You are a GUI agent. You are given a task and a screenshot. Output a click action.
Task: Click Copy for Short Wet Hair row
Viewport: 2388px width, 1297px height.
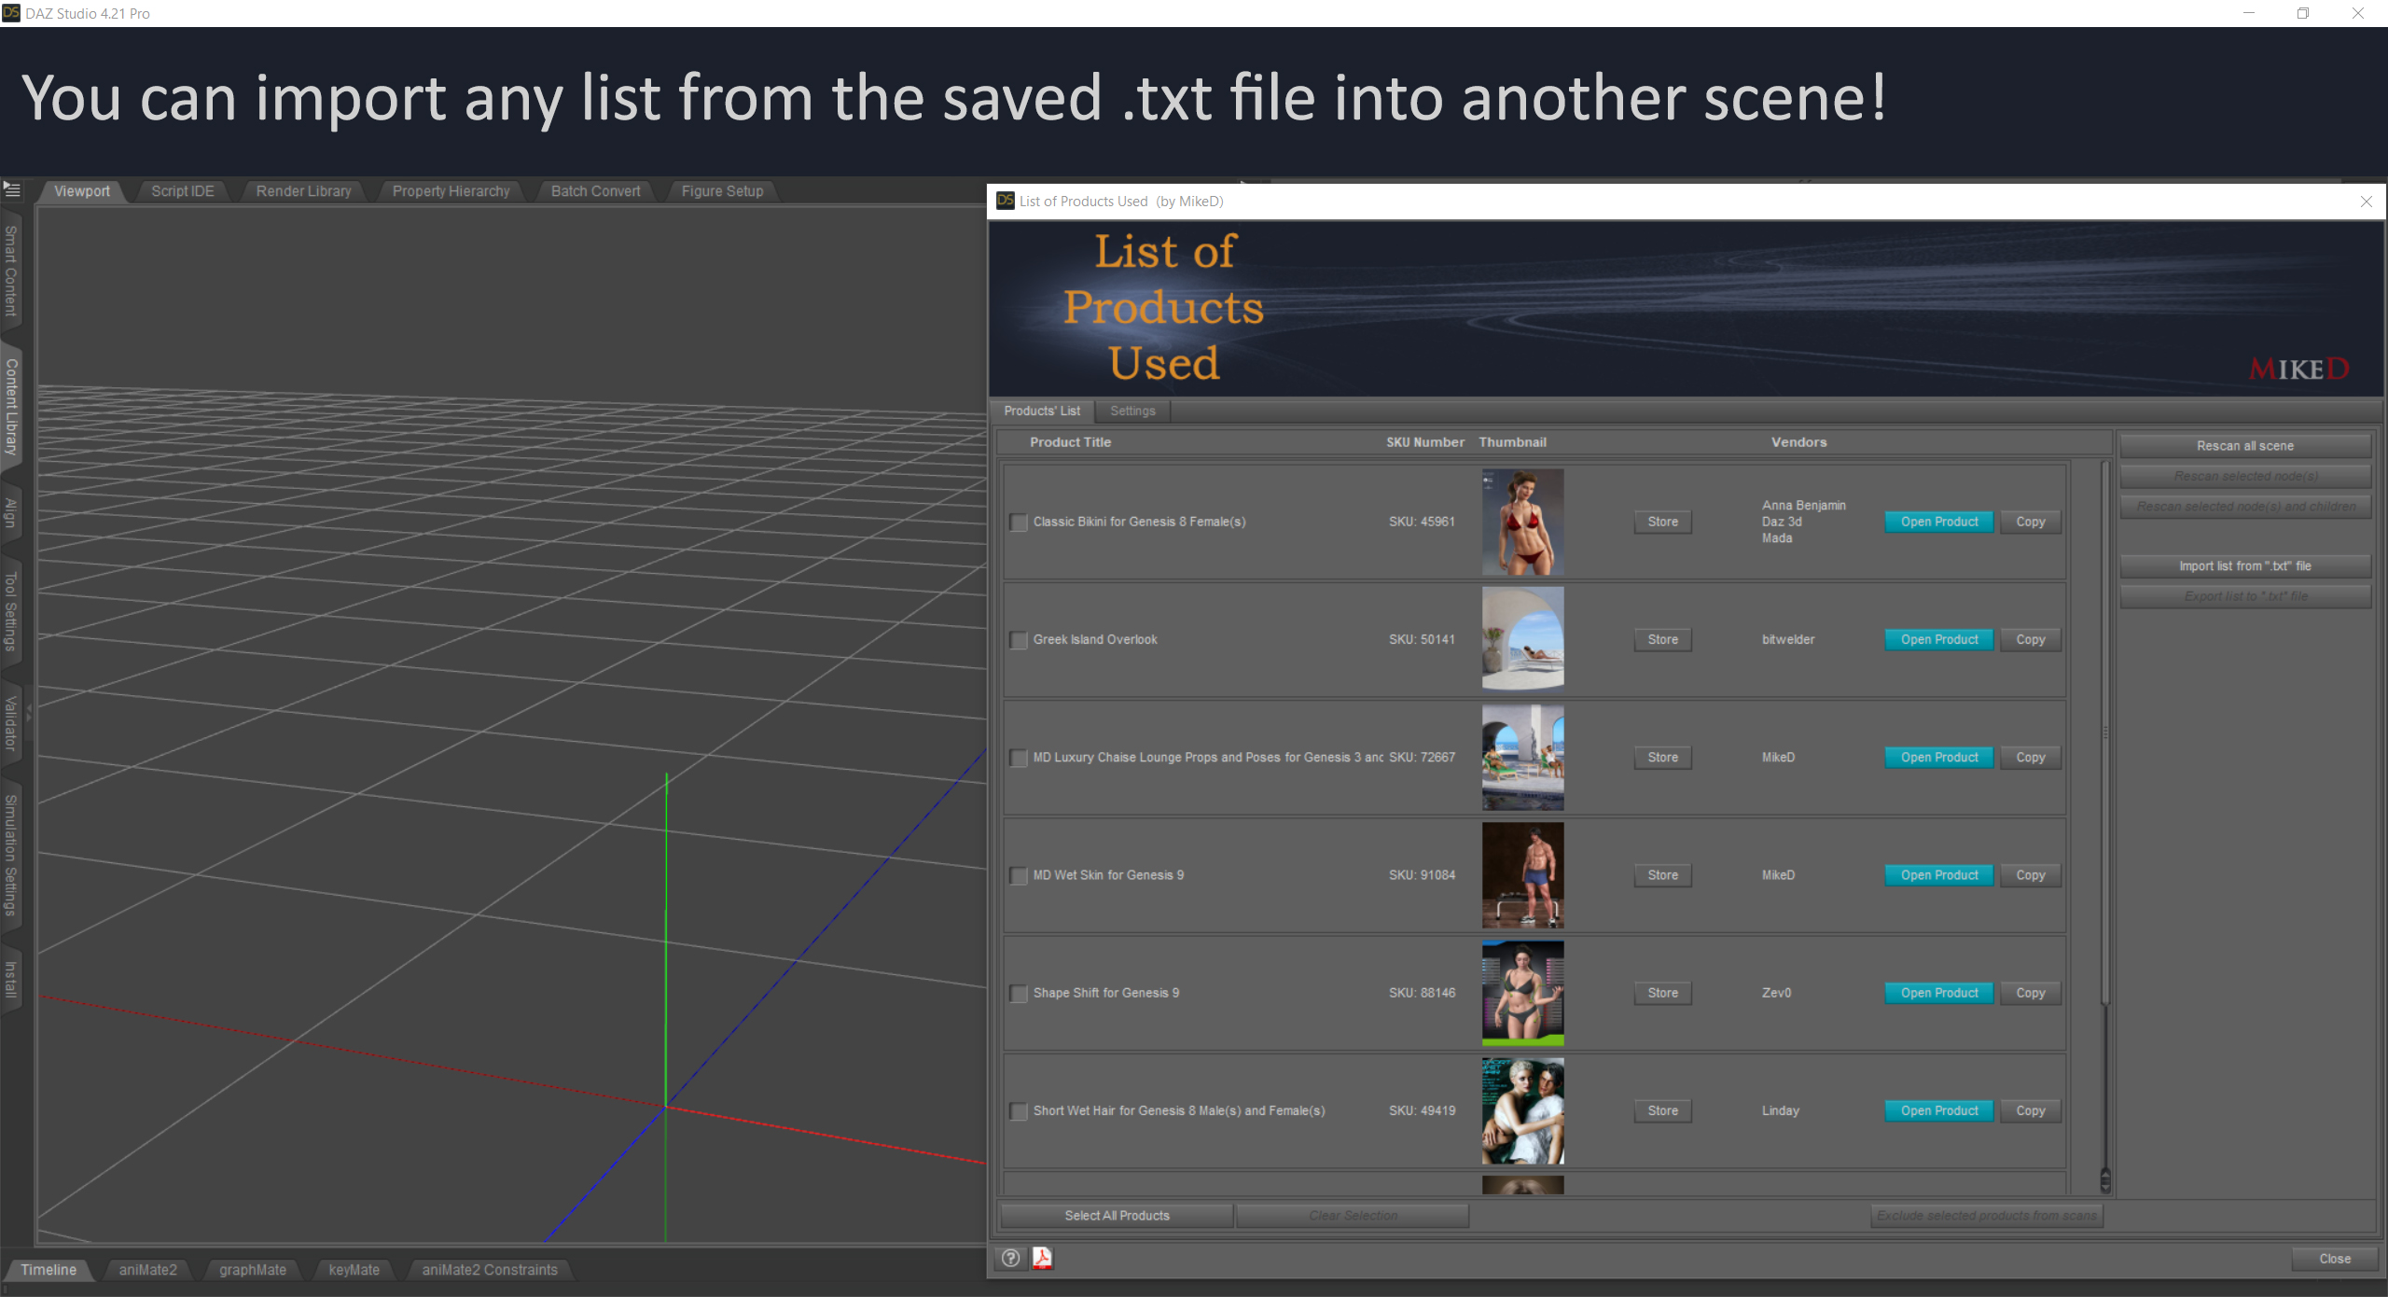(x=2031, y=1110)
